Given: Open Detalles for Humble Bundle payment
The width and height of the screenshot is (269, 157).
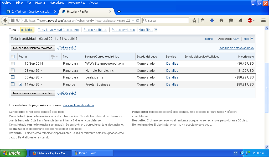Looking at the screenshot, I should (172, 71).
